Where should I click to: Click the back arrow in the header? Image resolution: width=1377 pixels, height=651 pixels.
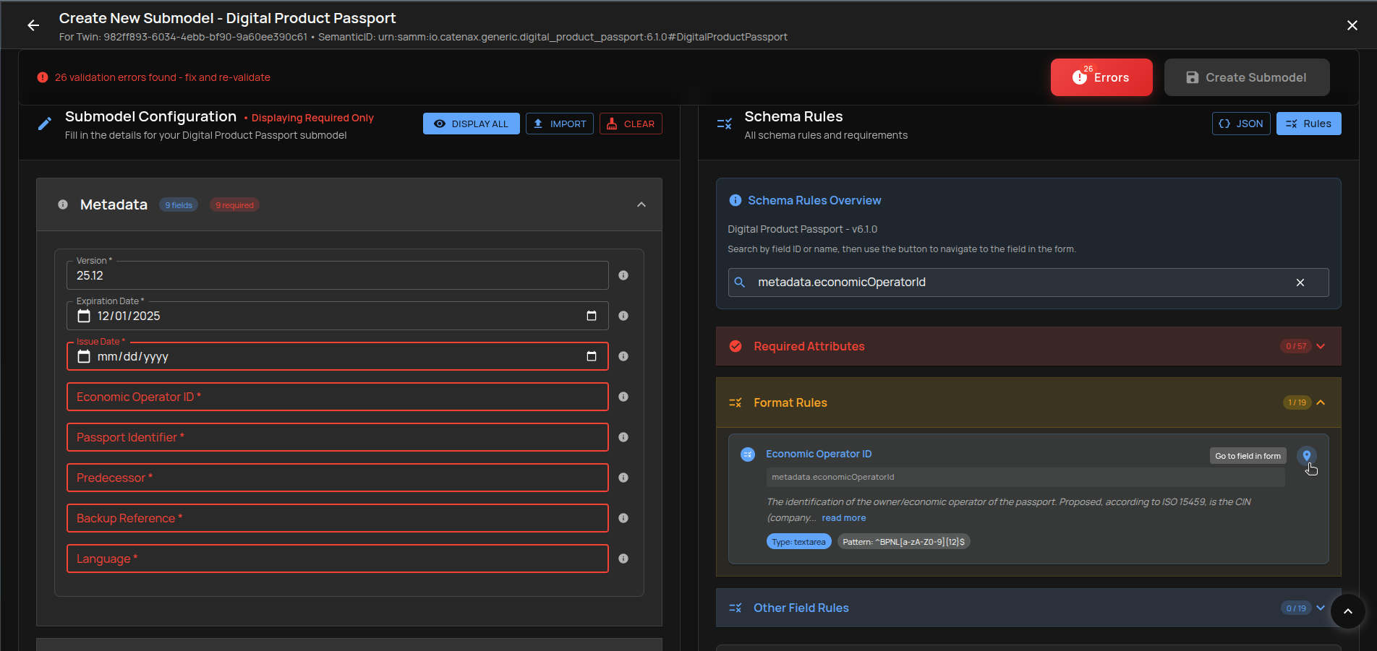[33, 25]
